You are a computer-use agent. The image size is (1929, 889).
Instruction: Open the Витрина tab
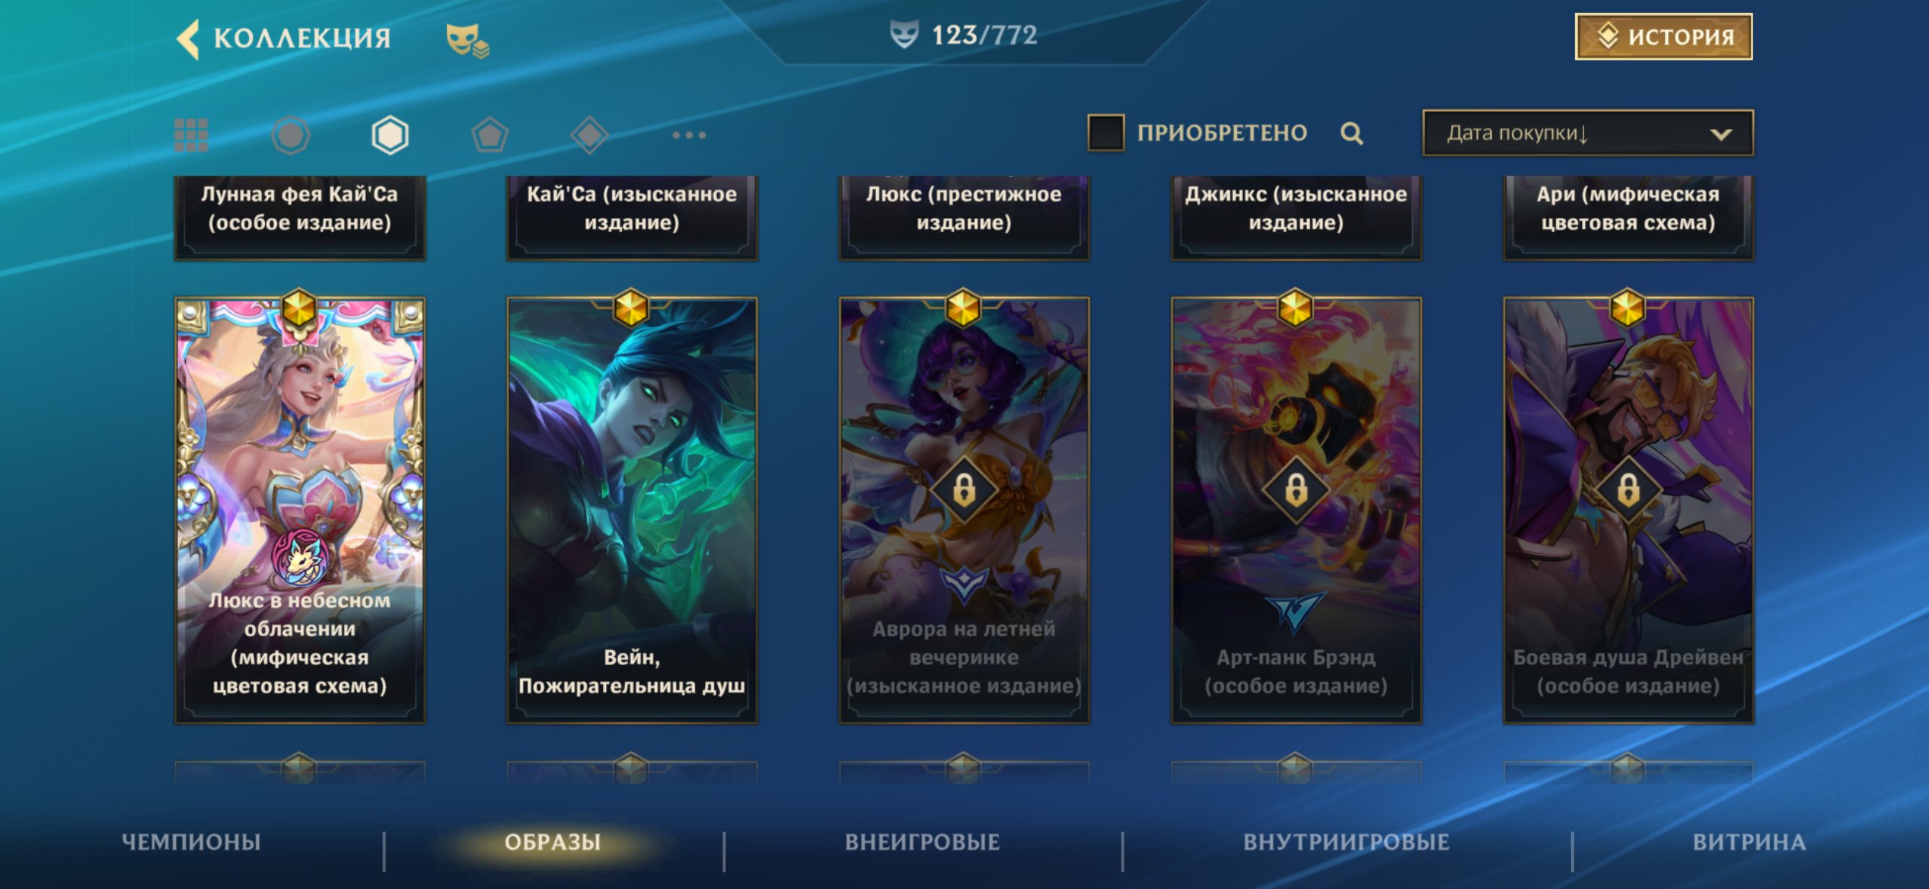pyautogui.click(x=1749, y=841)
